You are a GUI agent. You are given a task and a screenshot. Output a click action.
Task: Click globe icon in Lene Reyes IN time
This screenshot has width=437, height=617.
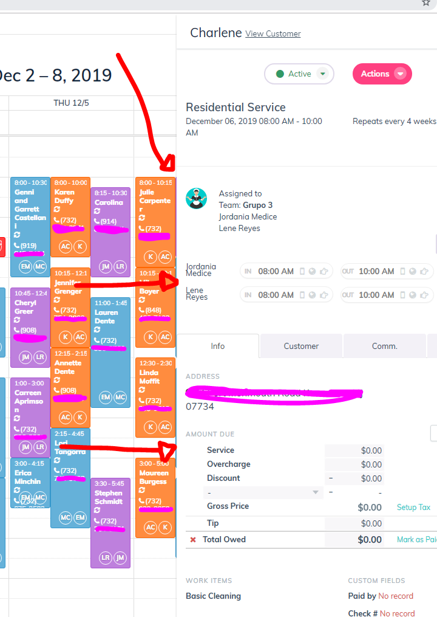point(312,295)
